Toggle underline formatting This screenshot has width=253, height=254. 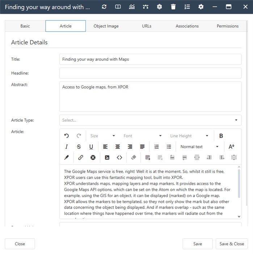91,147
